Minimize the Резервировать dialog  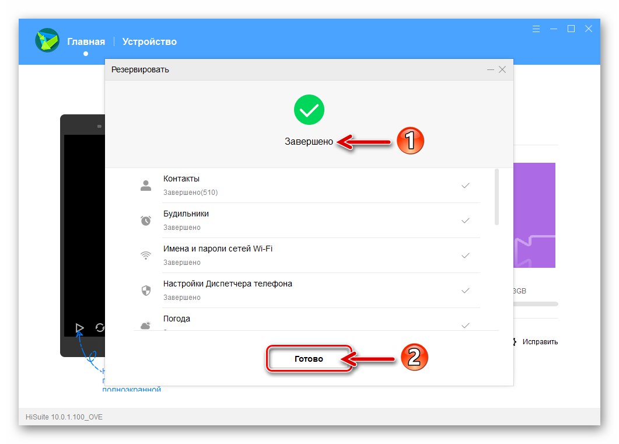tap(490, 69)
